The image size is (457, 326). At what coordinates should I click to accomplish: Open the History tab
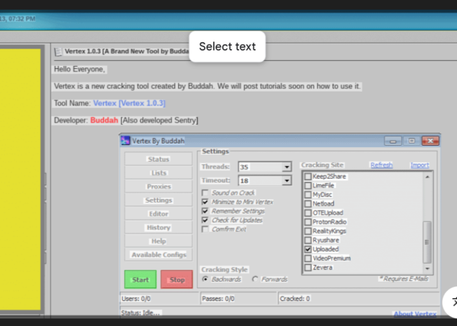(x=159, y=228)
